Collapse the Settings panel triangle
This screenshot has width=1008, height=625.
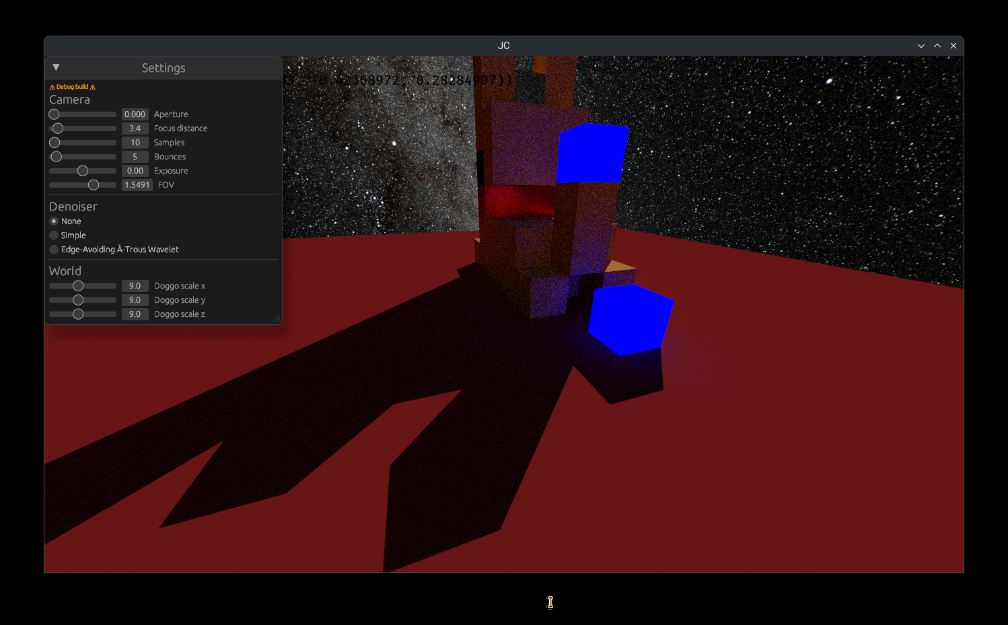(56, 67)
